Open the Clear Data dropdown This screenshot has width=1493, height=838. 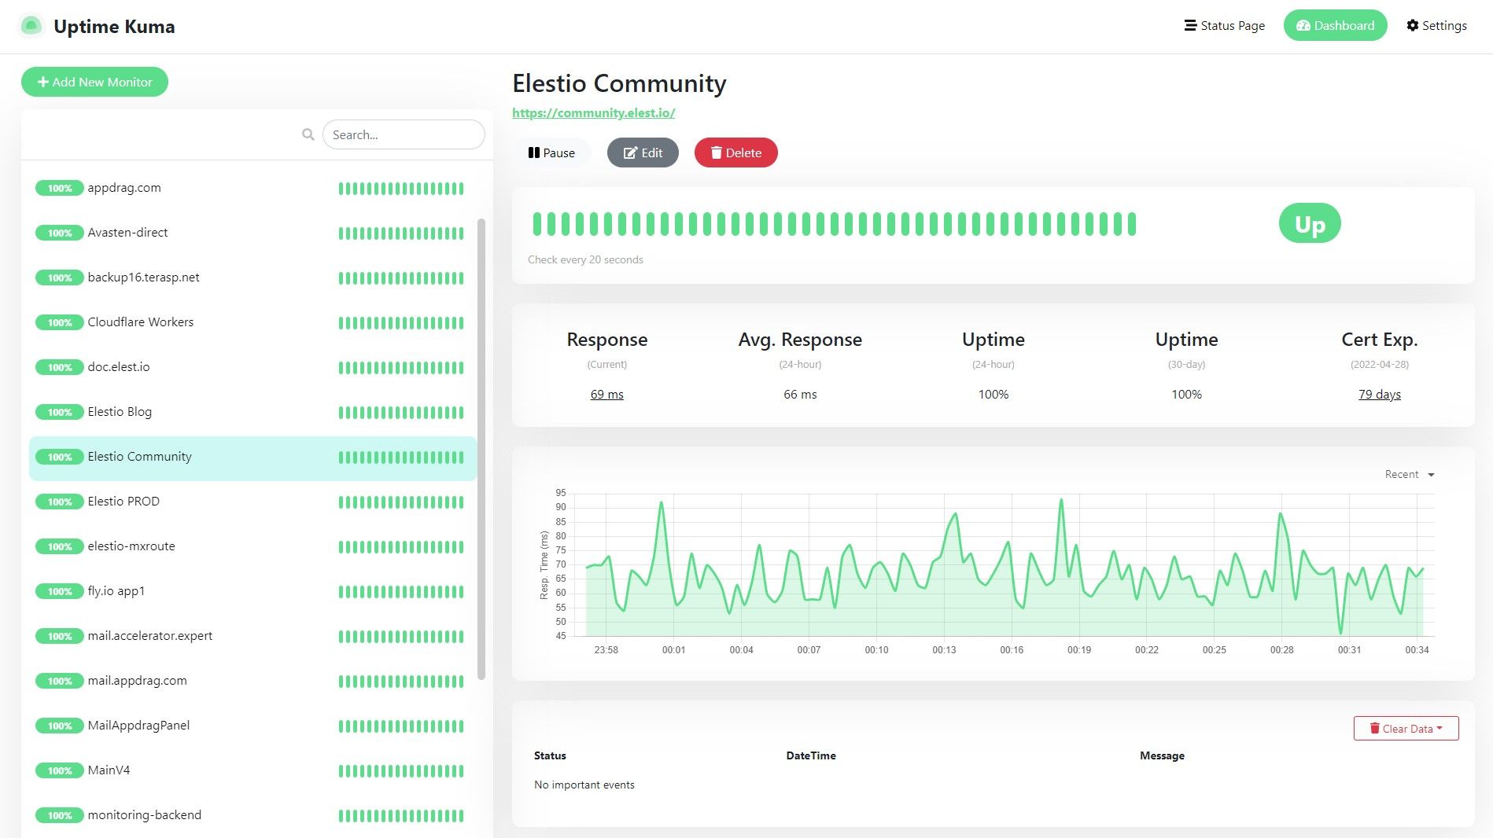1406,728
